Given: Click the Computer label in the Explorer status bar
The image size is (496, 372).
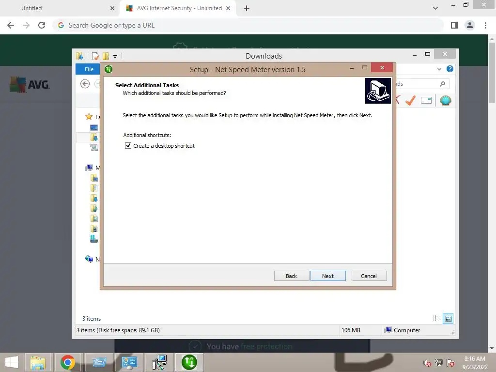Looking at the screenshot, I should (407, 330).
